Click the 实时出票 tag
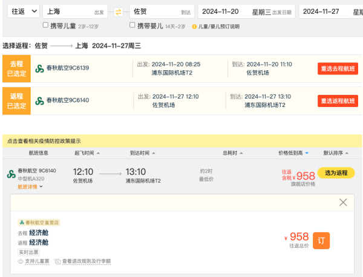 [28, 252]
